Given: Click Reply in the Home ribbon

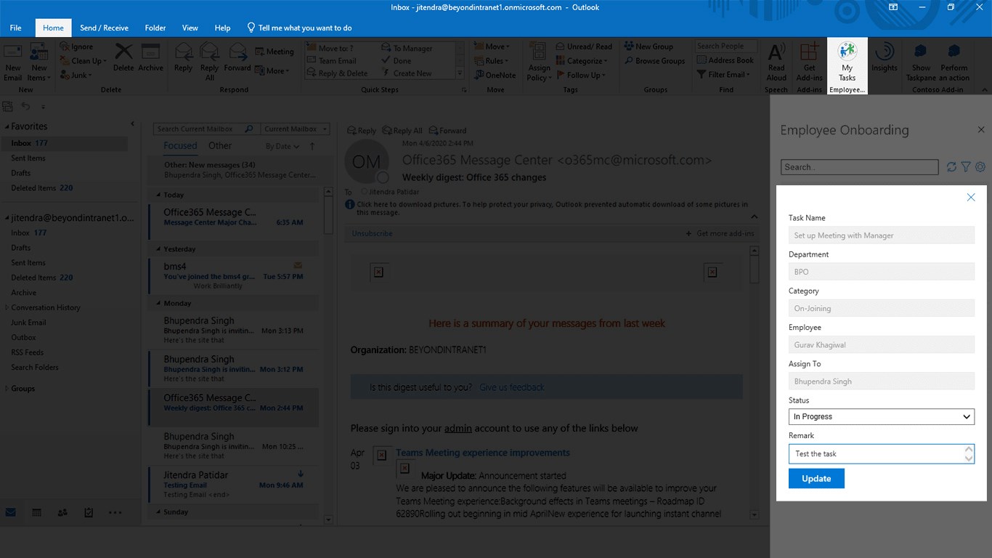Looking at the screenshot, I should pyautogui.click(x=183, y=58).
